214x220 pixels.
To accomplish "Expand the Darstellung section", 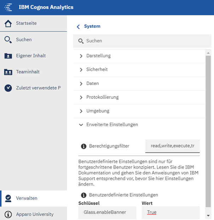I will 81,56.
